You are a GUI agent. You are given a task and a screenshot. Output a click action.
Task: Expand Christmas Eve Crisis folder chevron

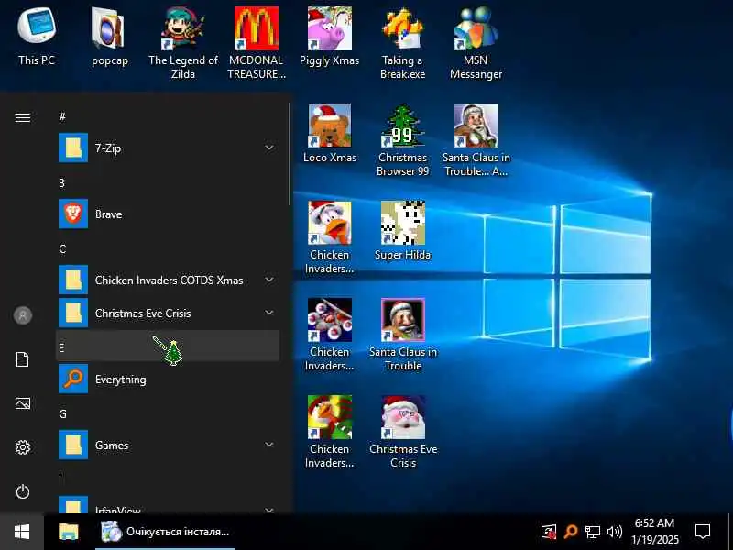pos(269,313)
